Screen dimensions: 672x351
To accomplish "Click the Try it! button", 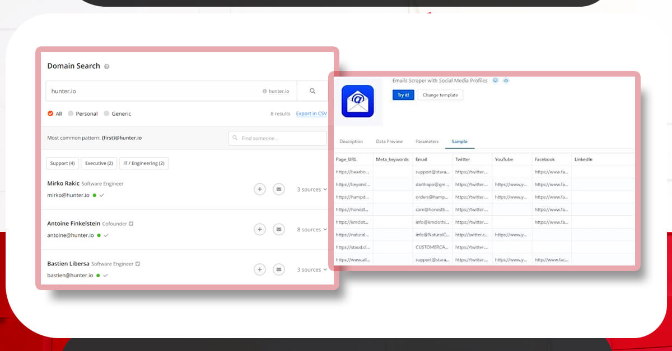I will pyautogui.click(x=403, y=95).
